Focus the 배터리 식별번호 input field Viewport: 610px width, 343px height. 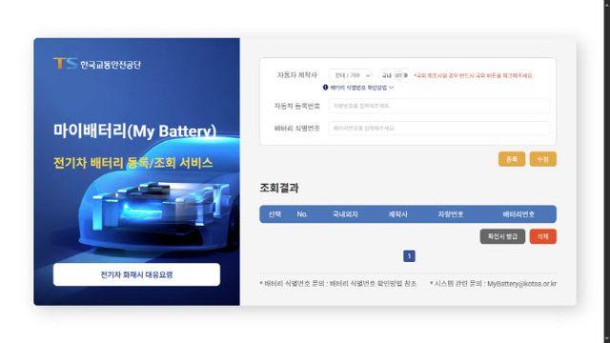coord(438,128)
